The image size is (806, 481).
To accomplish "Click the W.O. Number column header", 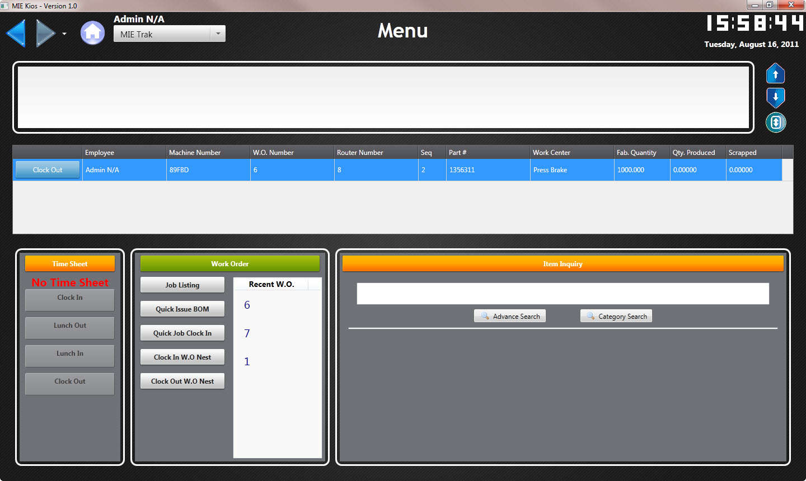I will (292, 152).
